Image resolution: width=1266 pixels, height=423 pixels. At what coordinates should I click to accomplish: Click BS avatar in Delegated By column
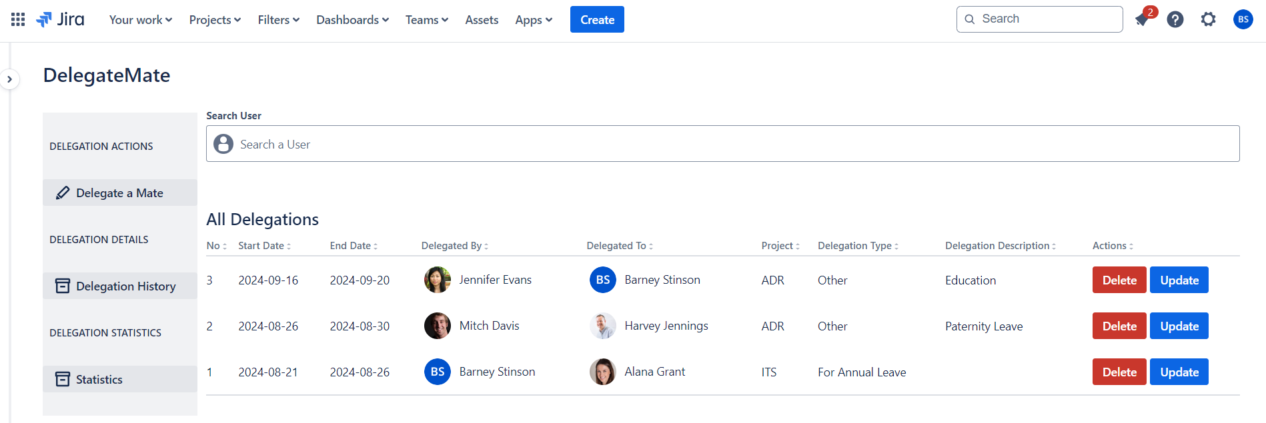pyautogui.click(x=438, y=372)
